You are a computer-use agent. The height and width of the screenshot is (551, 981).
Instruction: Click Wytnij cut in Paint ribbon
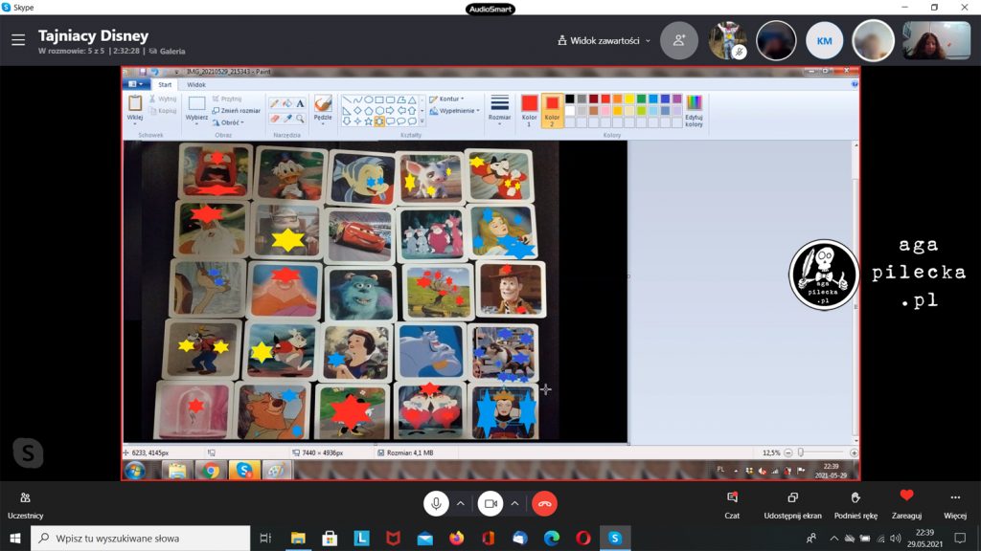coord(163,99)
